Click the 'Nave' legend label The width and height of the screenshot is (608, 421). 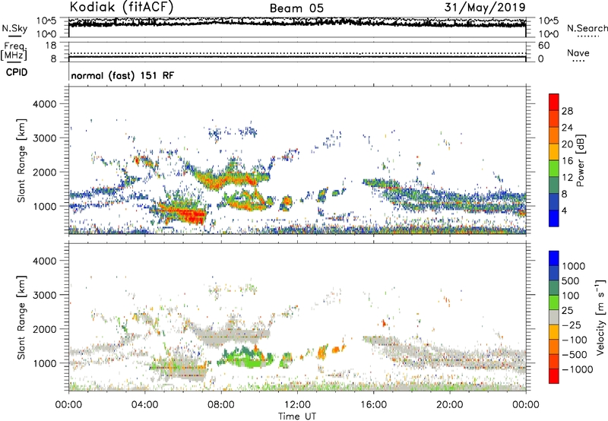[578, 53]
